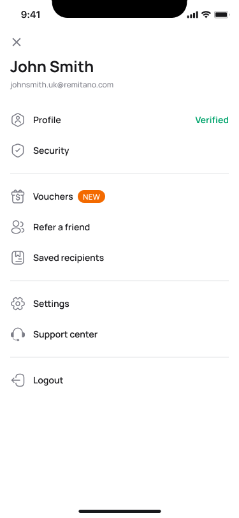Tap the Refer a friend people icon
The image size is (239, 518).
coord(18,227)
